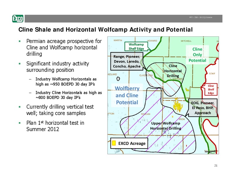Click the REAGAN county label on map
The width and height of the screenshot is (233, 180).
[146, 114]
